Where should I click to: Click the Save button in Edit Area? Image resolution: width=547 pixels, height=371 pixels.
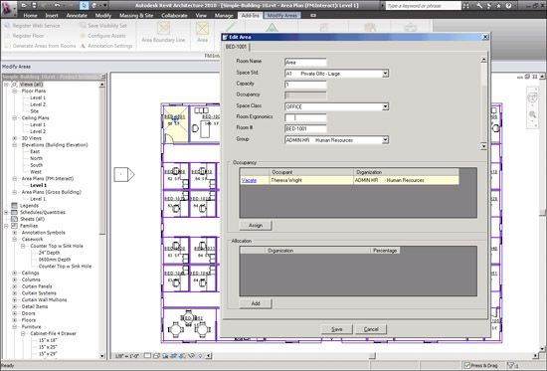click(x=336, y=329)
